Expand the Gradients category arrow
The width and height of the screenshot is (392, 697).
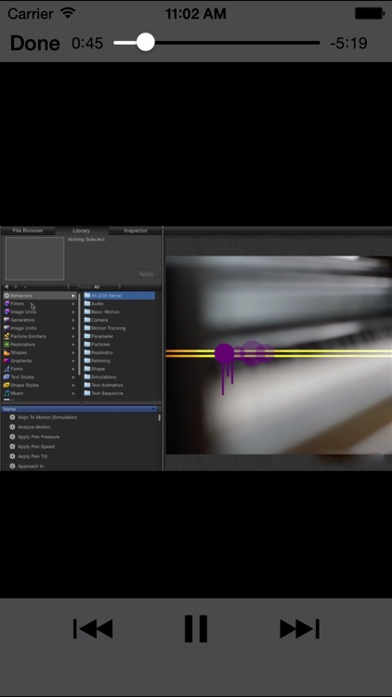pos(73,361)
